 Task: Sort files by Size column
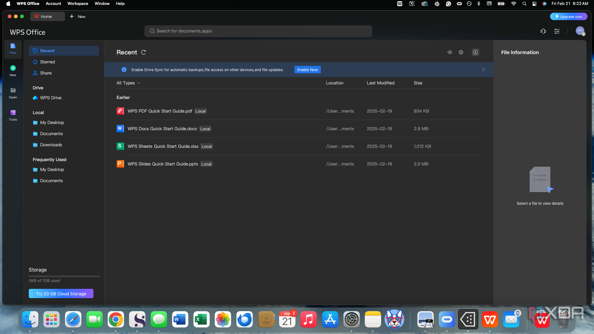(418, 83)
